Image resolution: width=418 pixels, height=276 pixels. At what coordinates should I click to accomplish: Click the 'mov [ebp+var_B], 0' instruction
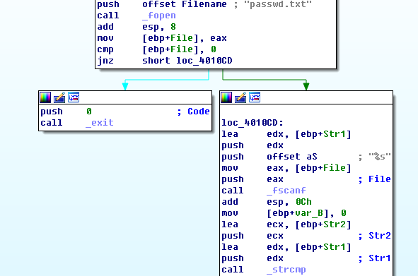(x=284, y=213)
